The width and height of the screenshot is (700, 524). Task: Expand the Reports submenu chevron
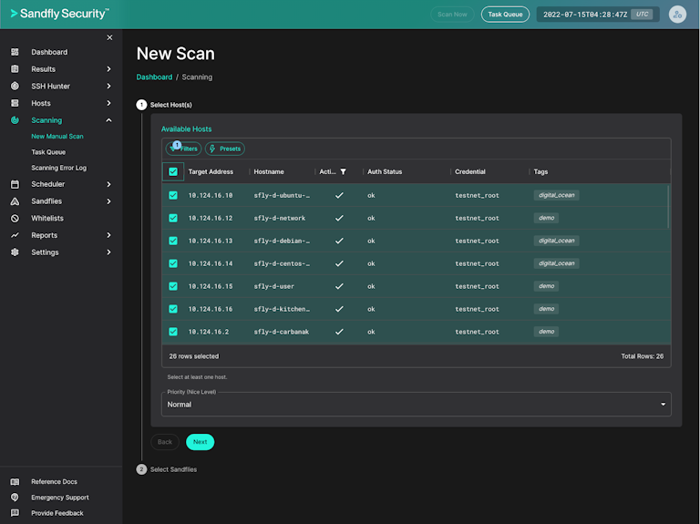pos(109,235)
